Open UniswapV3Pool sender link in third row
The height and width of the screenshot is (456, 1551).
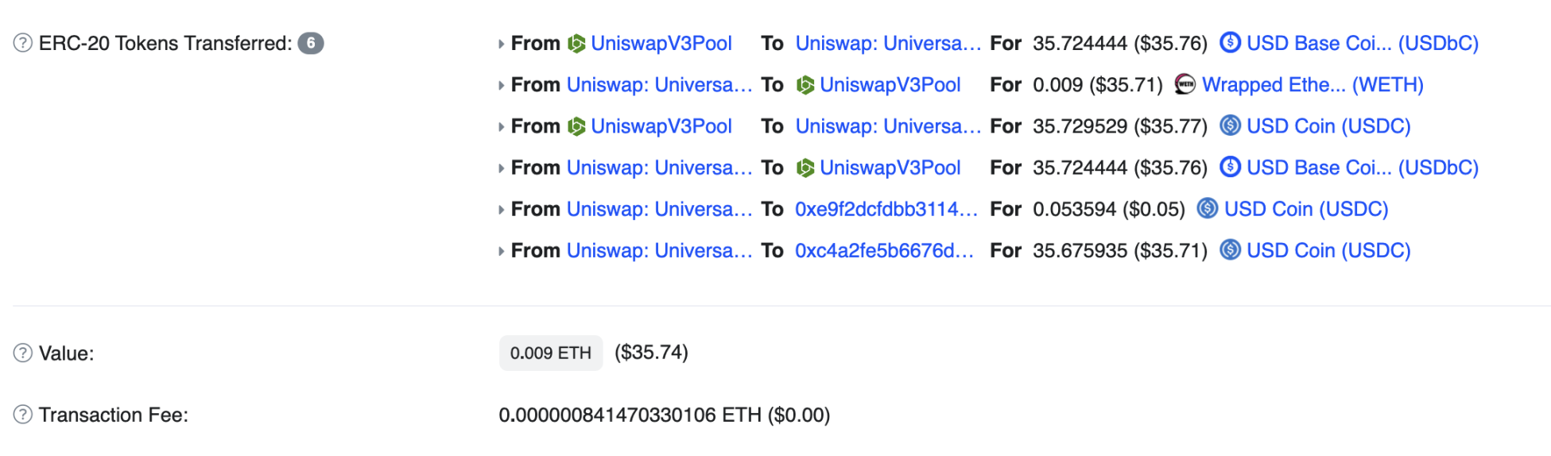click(x=661, y=126)
